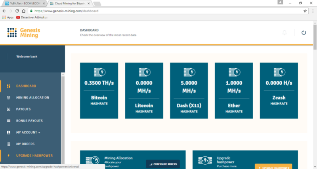Viewport: 317px width, 169px height.
Task: Click the Mining Allocation gauge icon
Action: tap(92, 160)
